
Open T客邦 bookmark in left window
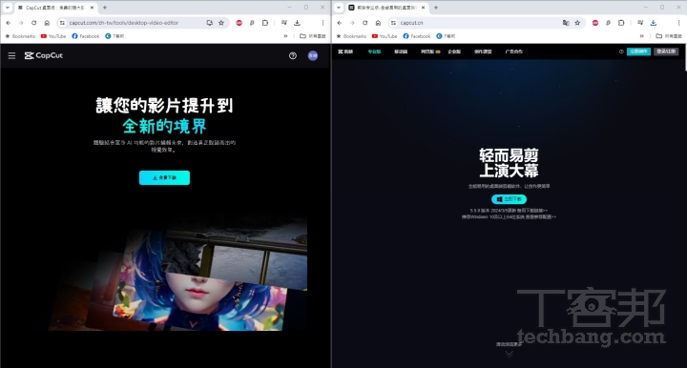tap(114, 36)
